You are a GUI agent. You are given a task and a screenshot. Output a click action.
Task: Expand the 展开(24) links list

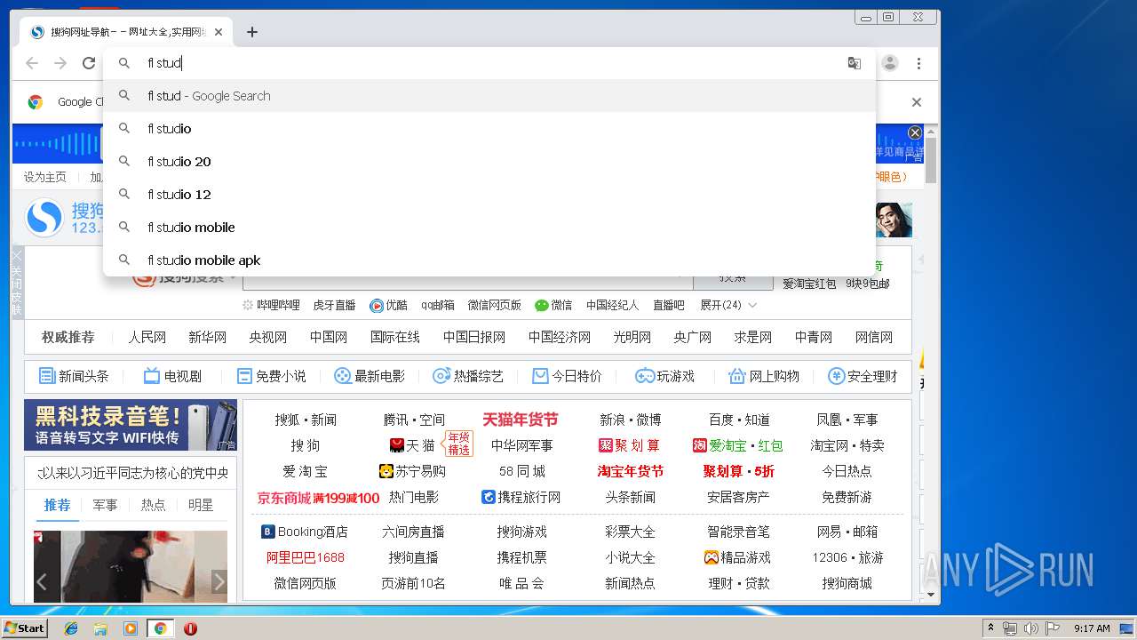[x=728, y=305]
